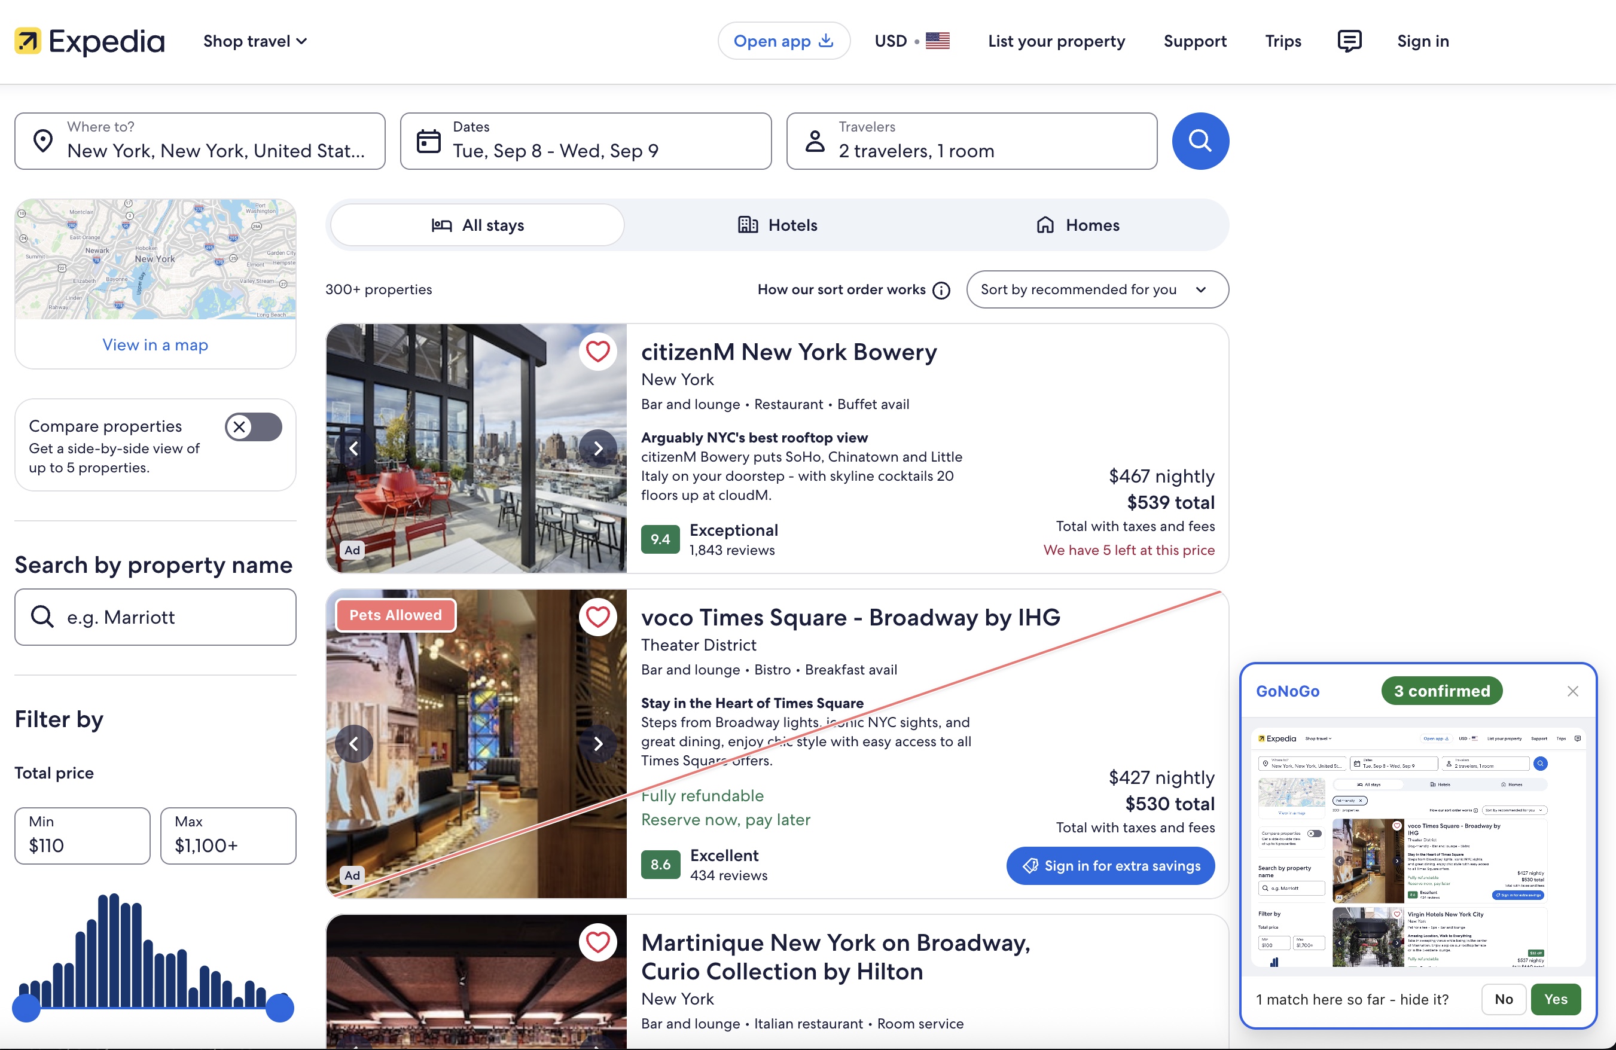Click the traveler person icon
Viewport: 1616px width, 1050px height.
point(815,141)
